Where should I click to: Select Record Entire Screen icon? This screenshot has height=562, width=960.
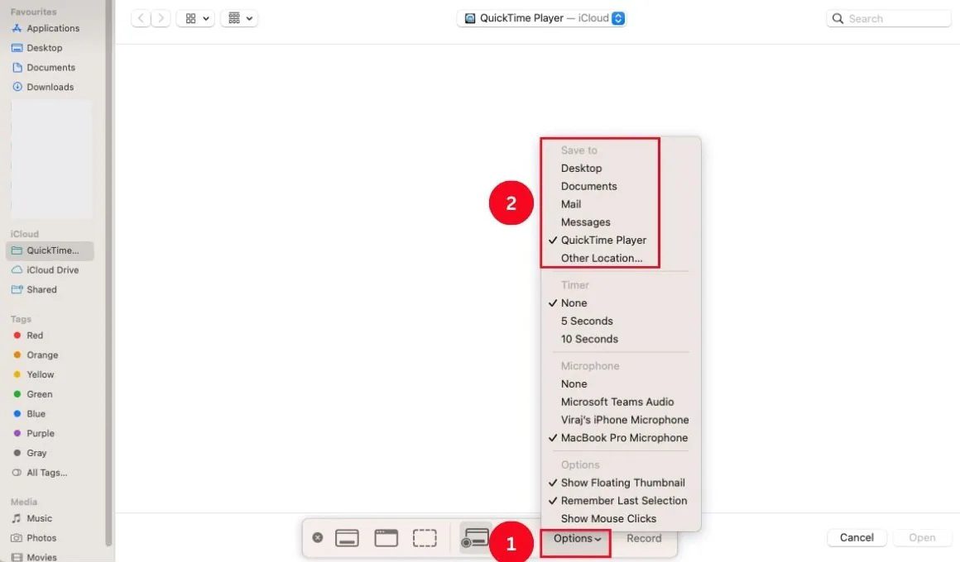474,538
